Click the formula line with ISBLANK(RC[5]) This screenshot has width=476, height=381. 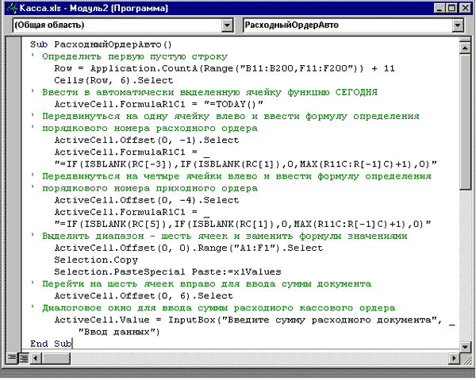coord(243,224)
